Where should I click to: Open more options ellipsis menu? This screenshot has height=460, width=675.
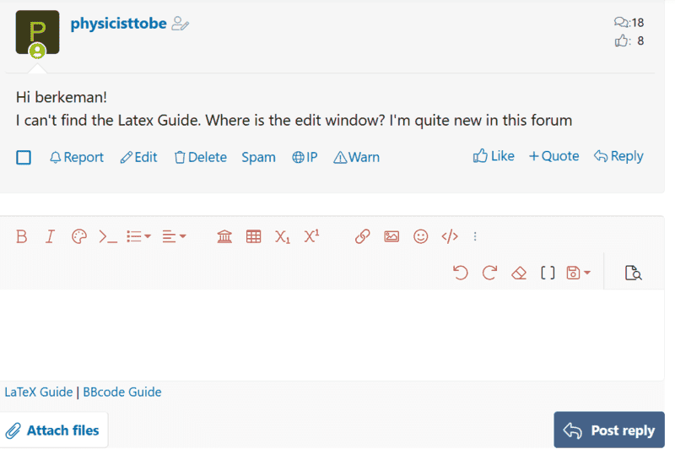[x=475, y=237]
